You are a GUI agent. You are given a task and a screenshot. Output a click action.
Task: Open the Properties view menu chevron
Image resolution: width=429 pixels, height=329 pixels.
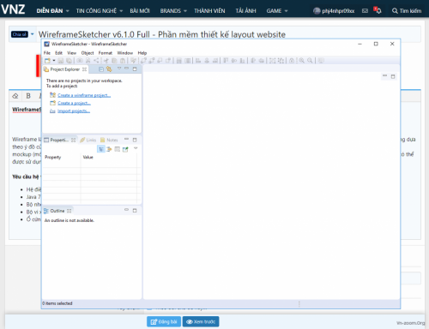tap(136, 148)
